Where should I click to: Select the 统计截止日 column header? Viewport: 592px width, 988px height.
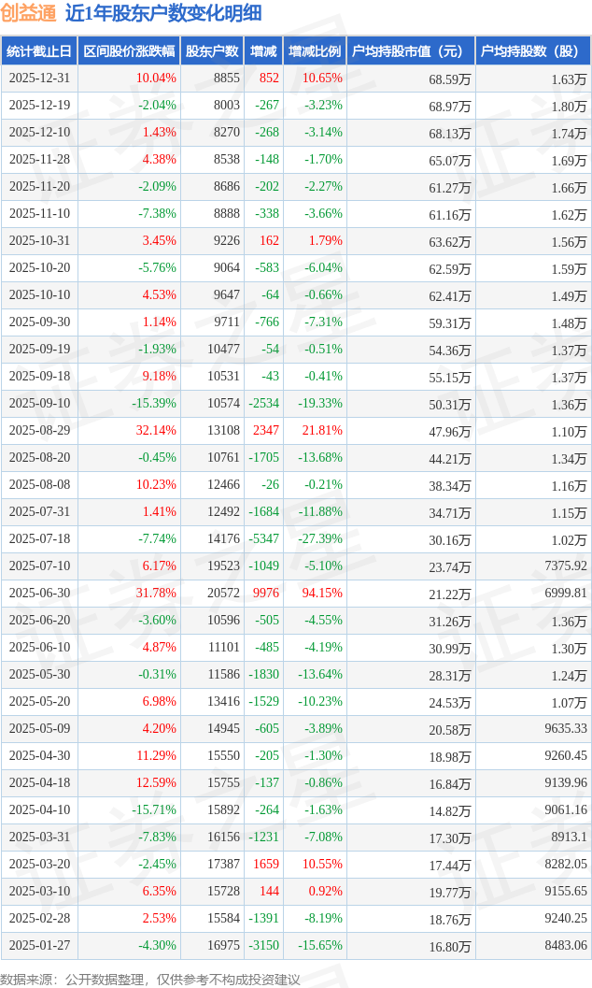pos(39,51)
